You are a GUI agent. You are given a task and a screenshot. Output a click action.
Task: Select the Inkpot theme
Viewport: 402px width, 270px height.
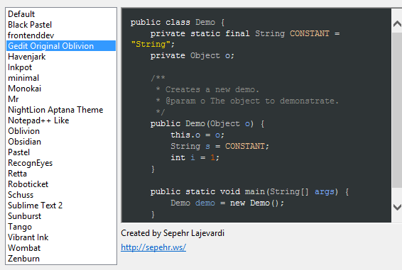(x=61, y=67)
